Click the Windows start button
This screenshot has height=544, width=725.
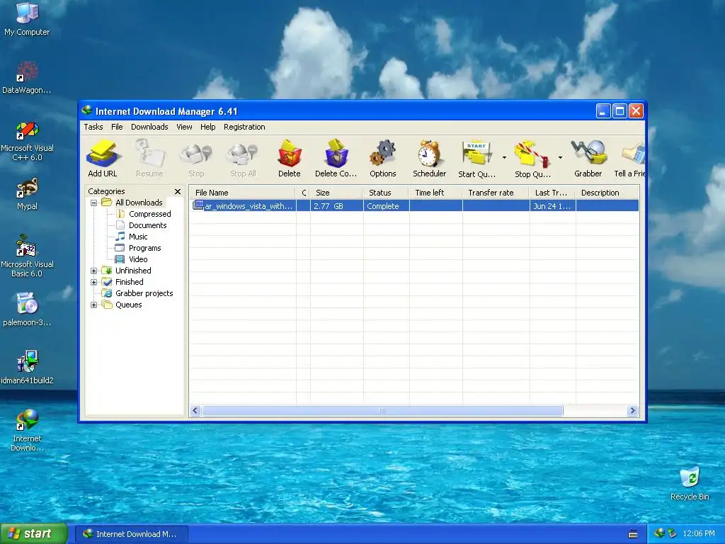(34, 534)
